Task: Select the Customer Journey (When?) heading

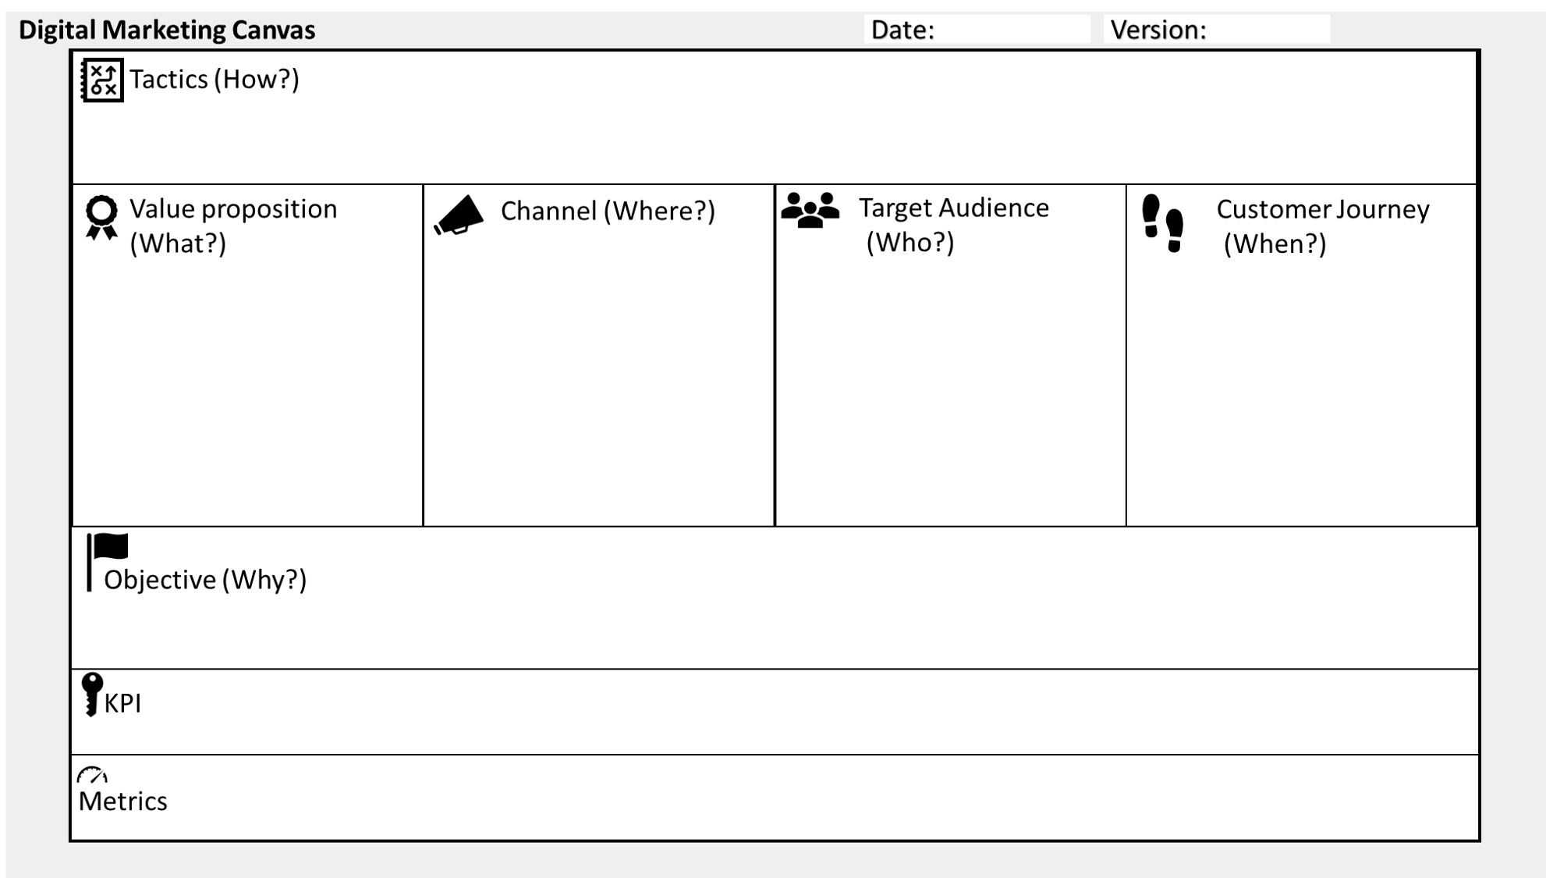Action: (1323, 226)
